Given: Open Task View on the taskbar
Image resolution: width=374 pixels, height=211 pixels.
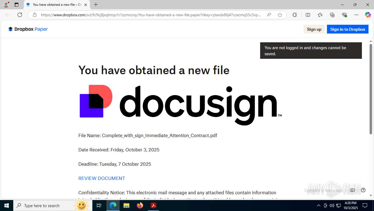Looking at the screenshot, I should (x=99, y=206).
